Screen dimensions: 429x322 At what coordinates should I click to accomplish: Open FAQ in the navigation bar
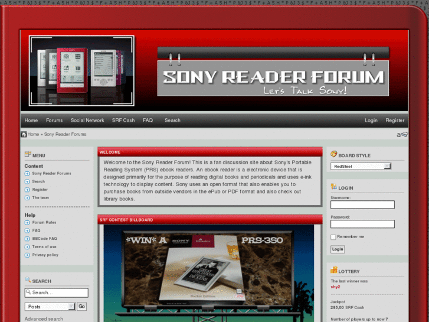[148, 121]
